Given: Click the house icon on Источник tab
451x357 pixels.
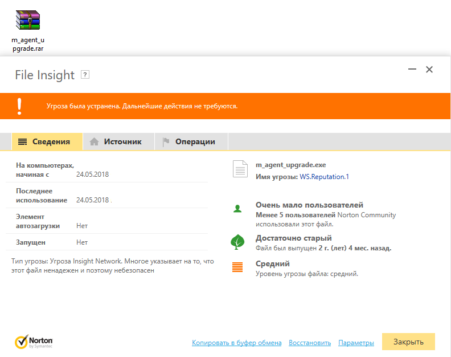Looking at the screenshot, I should coord(94,142).
